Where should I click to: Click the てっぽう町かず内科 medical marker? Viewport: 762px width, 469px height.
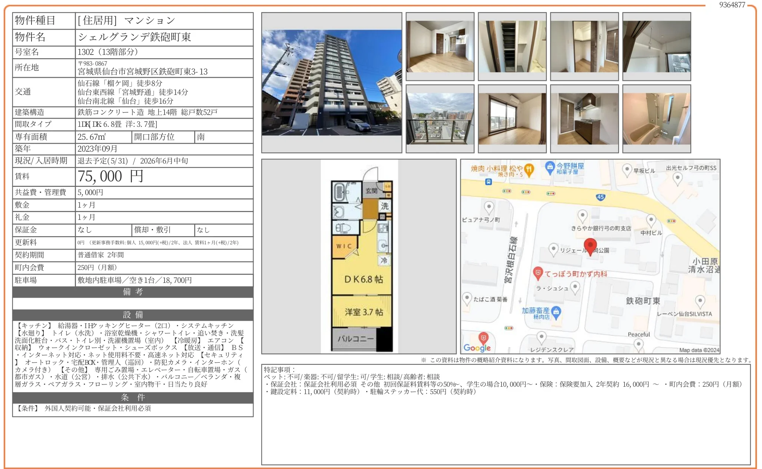click(x=538, y=273)
